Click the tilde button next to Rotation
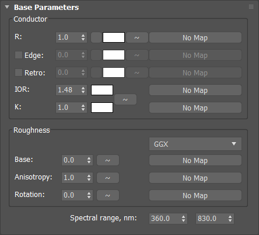Screen dimensions: 259x235 [x=108, y=195]
